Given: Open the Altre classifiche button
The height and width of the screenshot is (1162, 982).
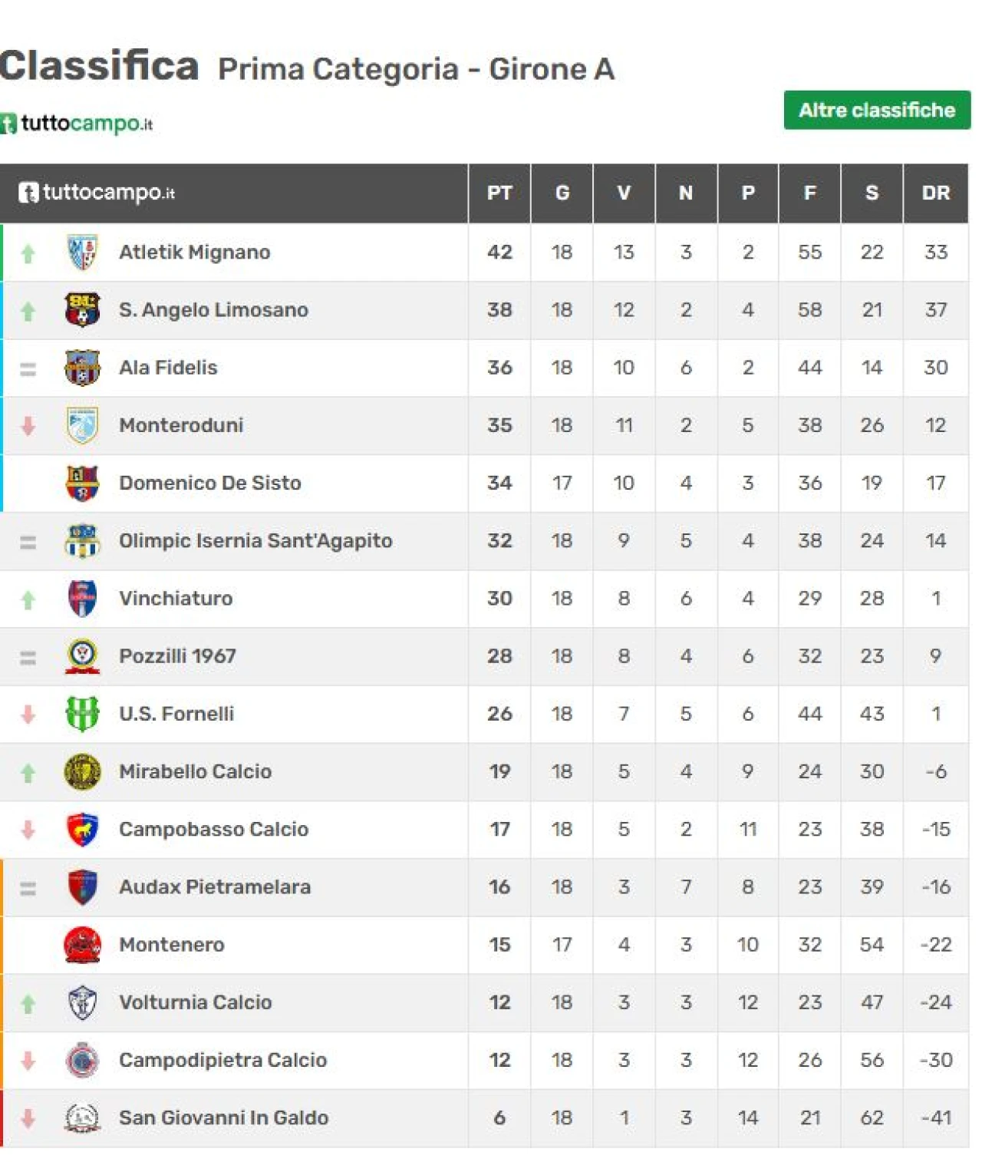Looking at the screenshot, I should click(877, 111).
